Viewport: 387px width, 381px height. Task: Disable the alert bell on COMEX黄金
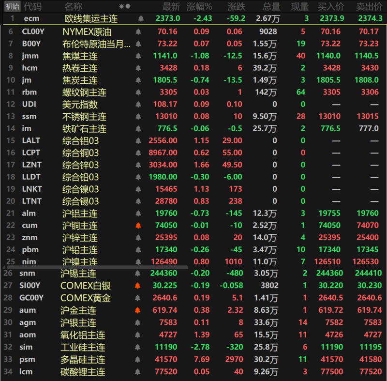138,298
